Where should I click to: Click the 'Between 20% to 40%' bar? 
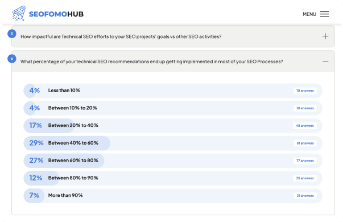pyautogui.click(x=173, y=126)
